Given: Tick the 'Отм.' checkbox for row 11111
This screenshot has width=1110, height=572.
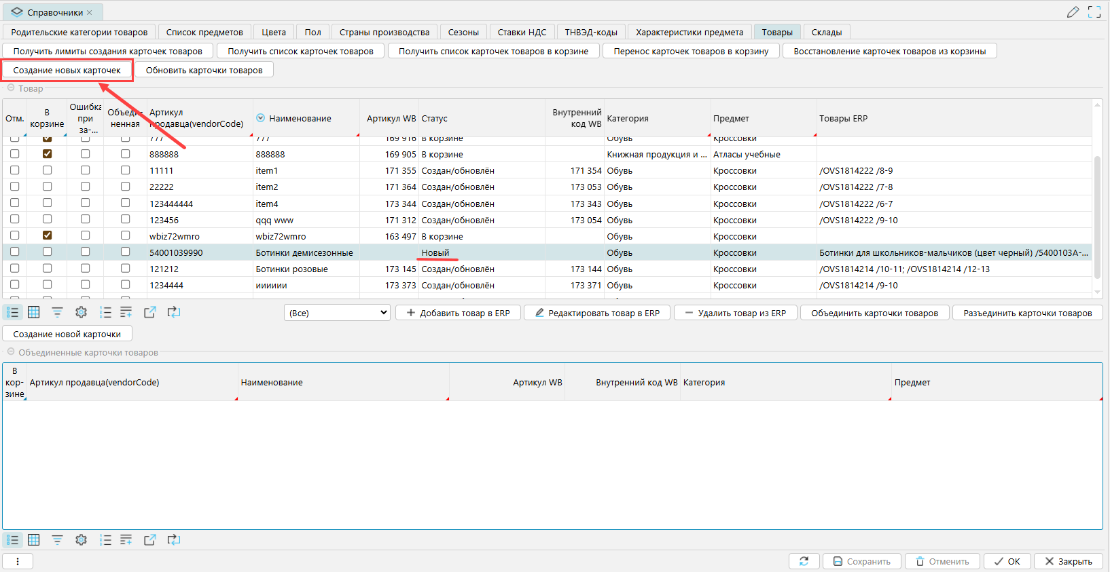Looking at the screenshot, I should [x=14, y=170].
